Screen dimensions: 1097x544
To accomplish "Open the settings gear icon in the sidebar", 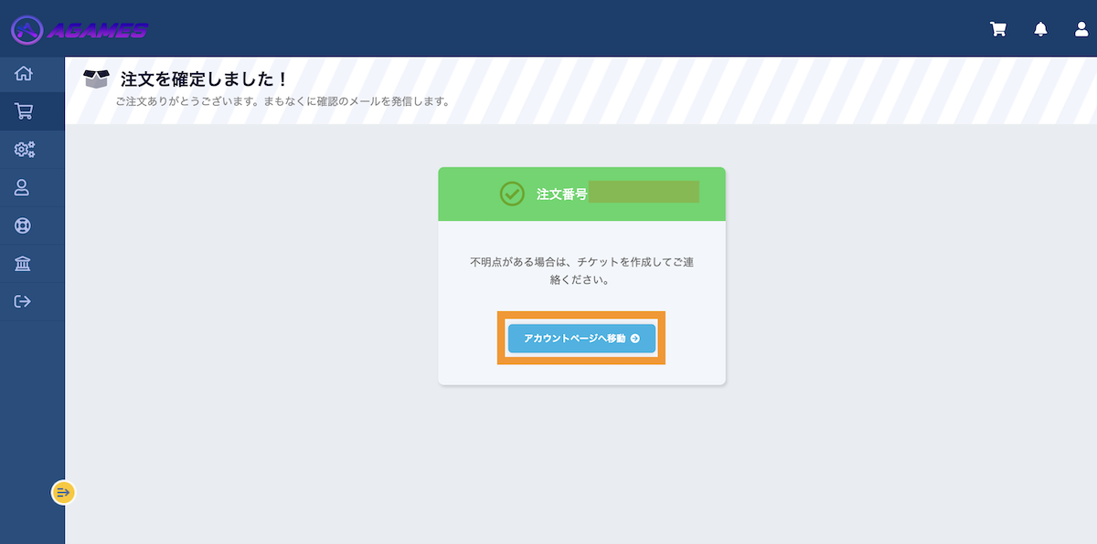I will pyautogui.click(x=22, y=149).
